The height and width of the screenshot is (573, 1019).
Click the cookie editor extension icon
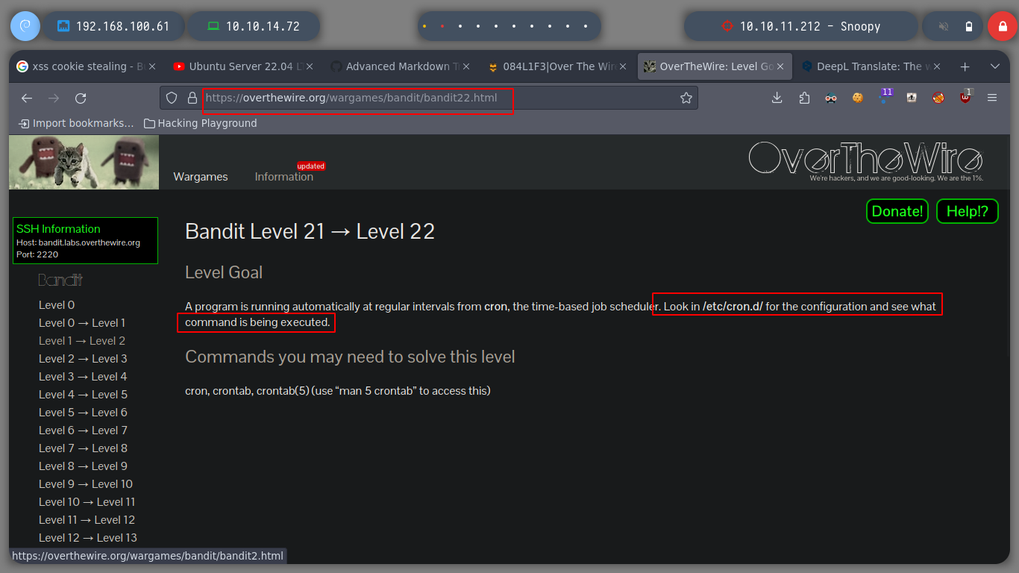click(858, 98)
